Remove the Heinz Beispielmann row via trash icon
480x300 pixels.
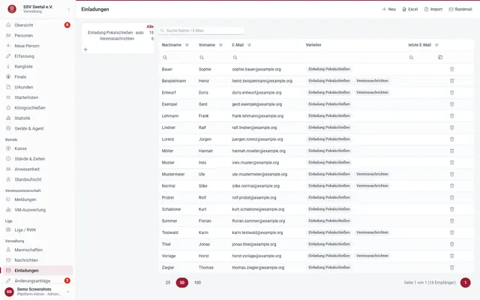click(x=451, y=81)
